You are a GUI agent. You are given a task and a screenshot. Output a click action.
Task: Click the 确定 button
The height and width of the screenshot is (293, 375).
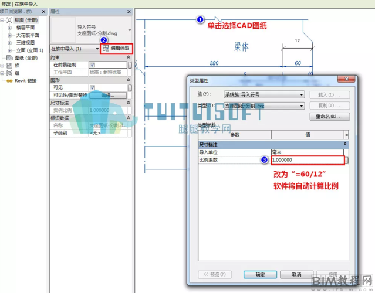pos(260,275)
